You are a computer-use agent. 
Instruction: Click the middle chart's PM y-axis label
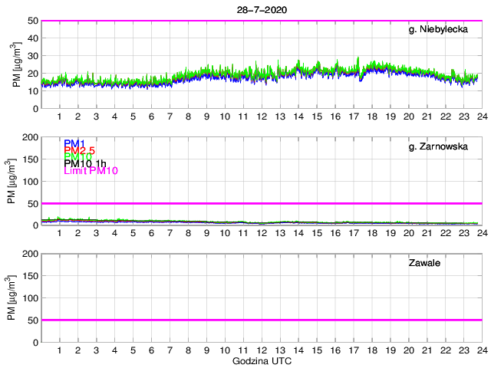[11, 181]
